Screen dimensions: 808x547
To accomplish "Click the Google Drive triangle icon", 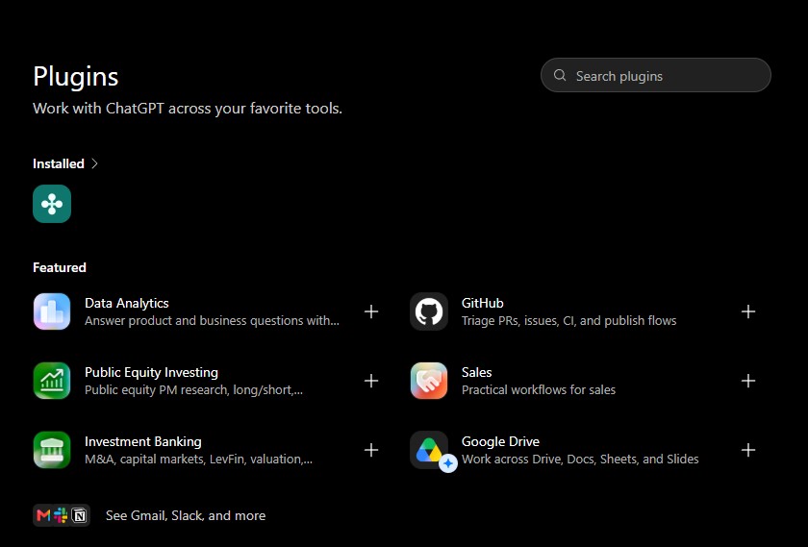I will [x=429, y=450].
